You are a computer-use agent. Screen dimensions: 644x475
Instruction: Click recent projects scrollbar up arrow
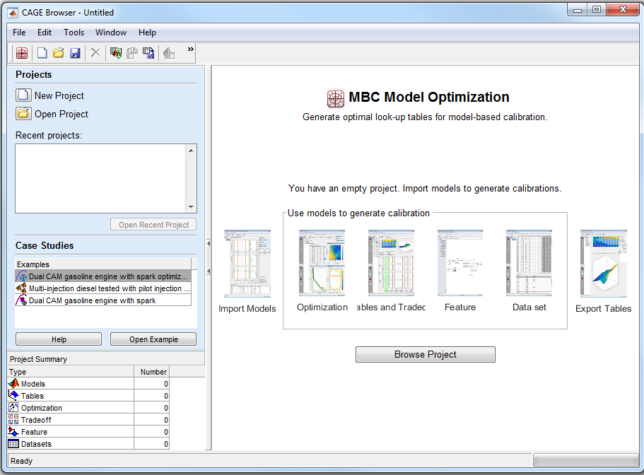point(191,151)
